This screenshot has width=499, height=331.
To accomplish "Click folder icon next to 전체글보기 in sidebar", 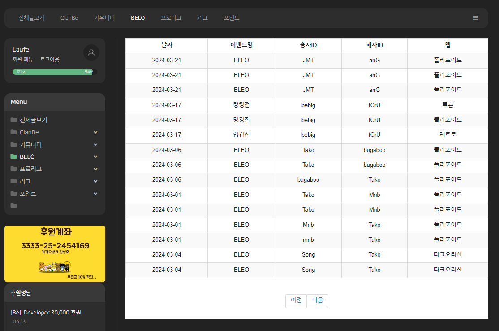I will (x=14, y=120).
